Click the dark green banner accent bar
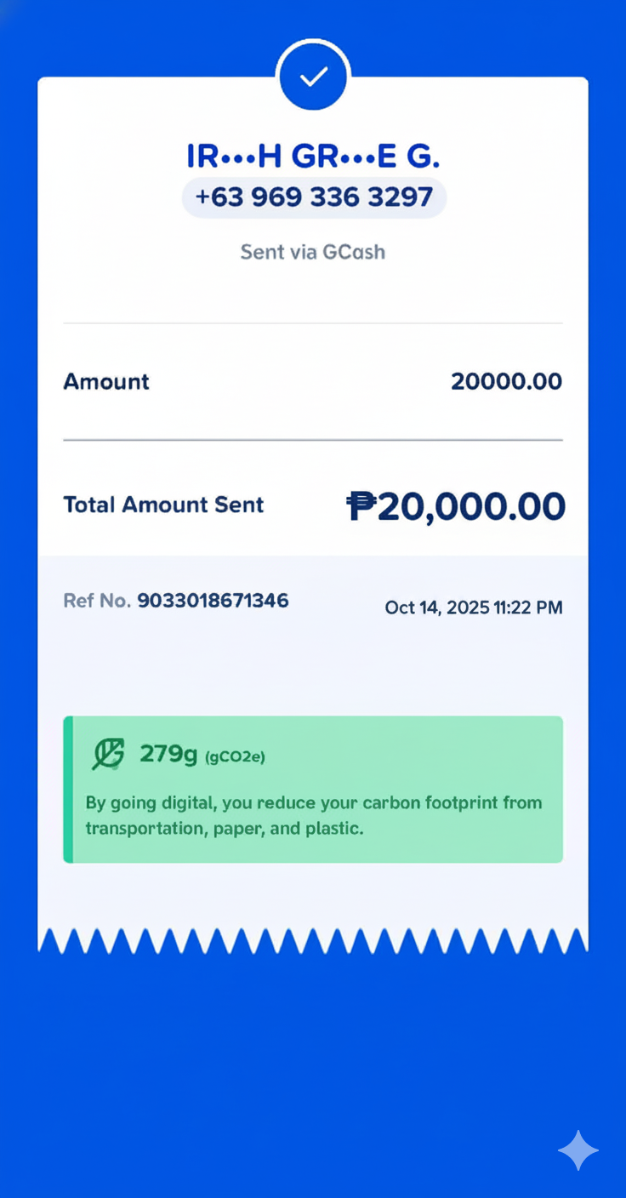The height and width of the screenshot is (1198, 626). 68,790
